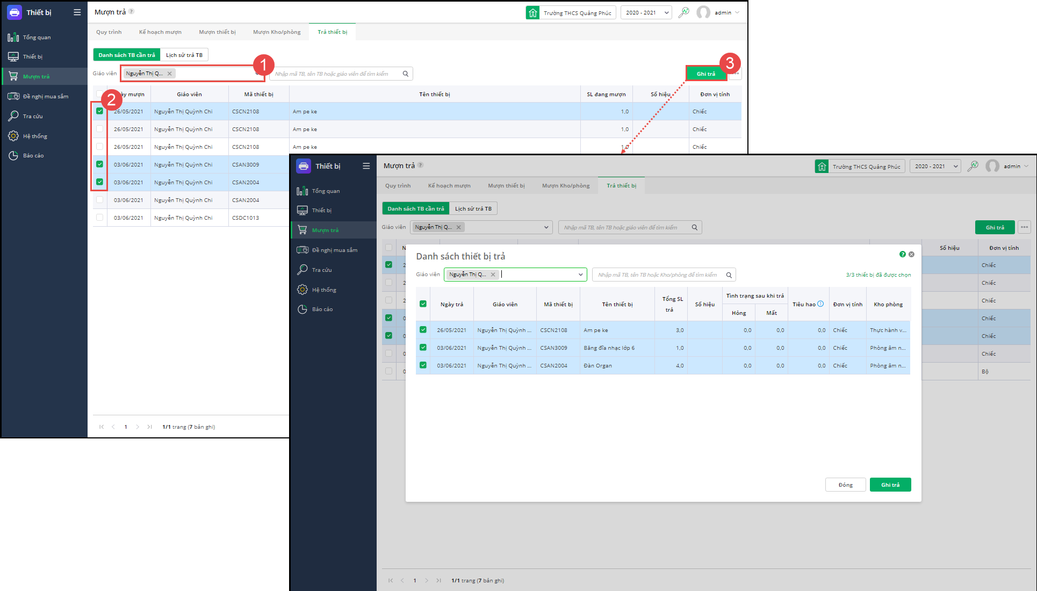The image size is (1037, 591).
Task: Open the 2020 - 2021 school year dropdown in the top window
Action: point(646,12)
